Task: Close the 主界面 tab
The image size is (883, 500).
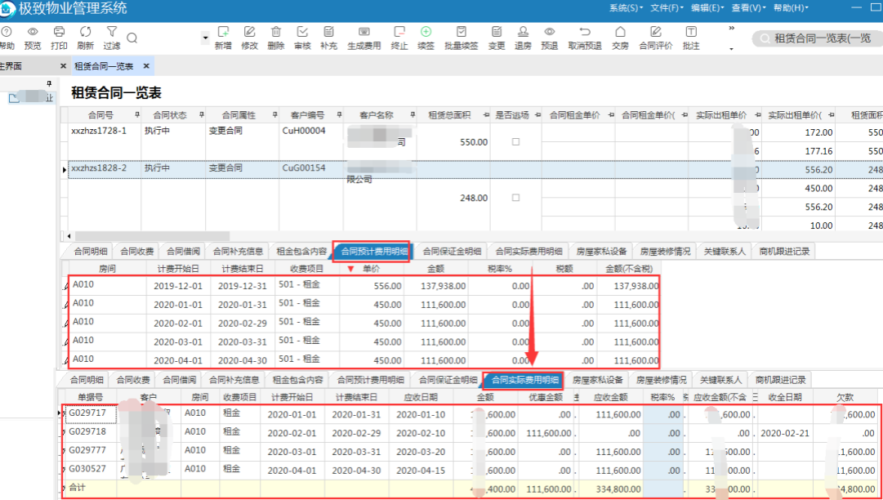Action: [x=63, y=66]
